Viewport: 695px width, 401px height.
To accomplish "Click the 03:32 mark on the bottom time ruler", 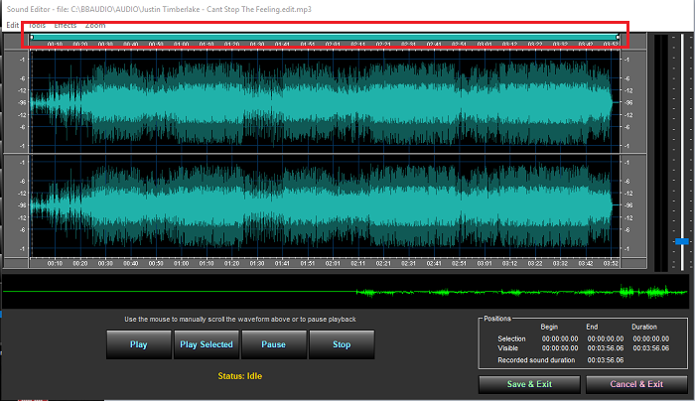I will coord(560,263).
